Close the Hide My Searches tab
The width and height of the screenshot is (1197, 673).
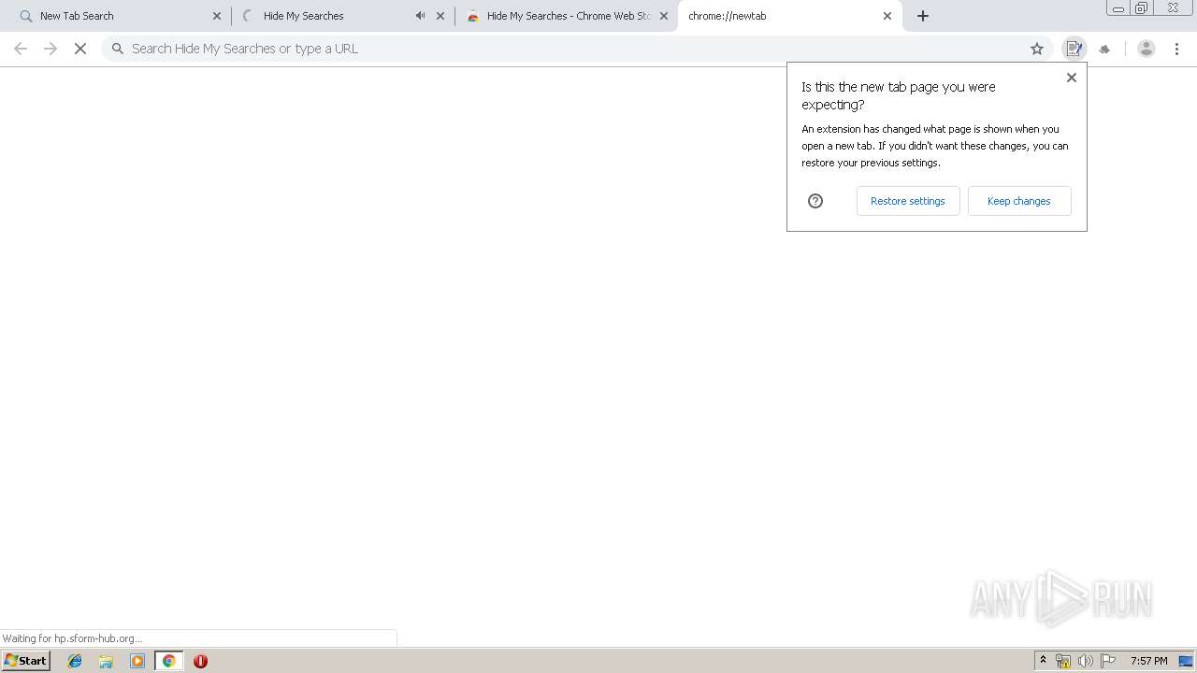click(x=440, y=16)
